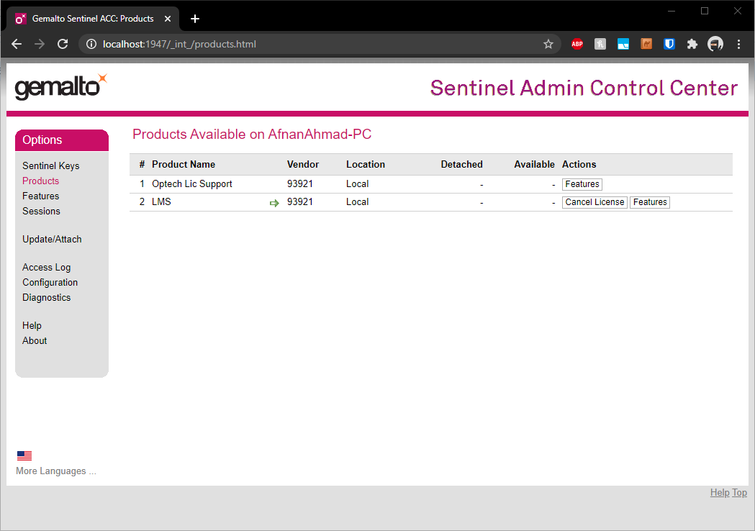Open the AdBlock Plus extension
Image resolution: width=755 pixels, height=531 pixels.
click(x=577, y=44)
